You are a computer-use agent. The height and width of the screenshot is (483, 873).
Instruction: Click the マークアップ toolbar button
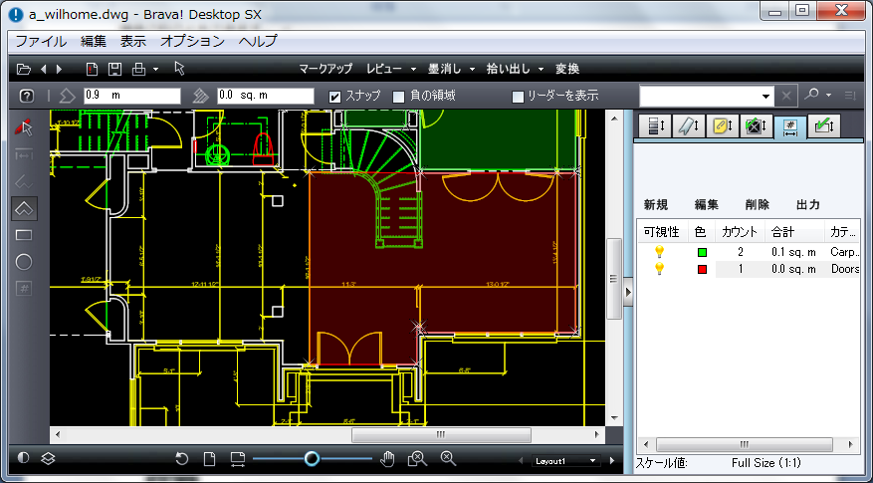326,69
